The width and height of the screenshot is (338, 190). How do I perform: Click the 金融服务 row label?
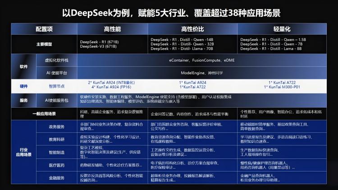56,178
